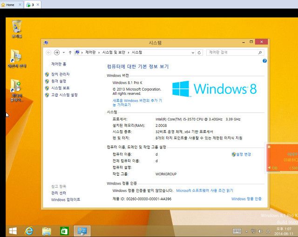This screenshot has height=237, width=298.
Task: Open Windows 업데이트 link
Action: (x=66, y=200)
